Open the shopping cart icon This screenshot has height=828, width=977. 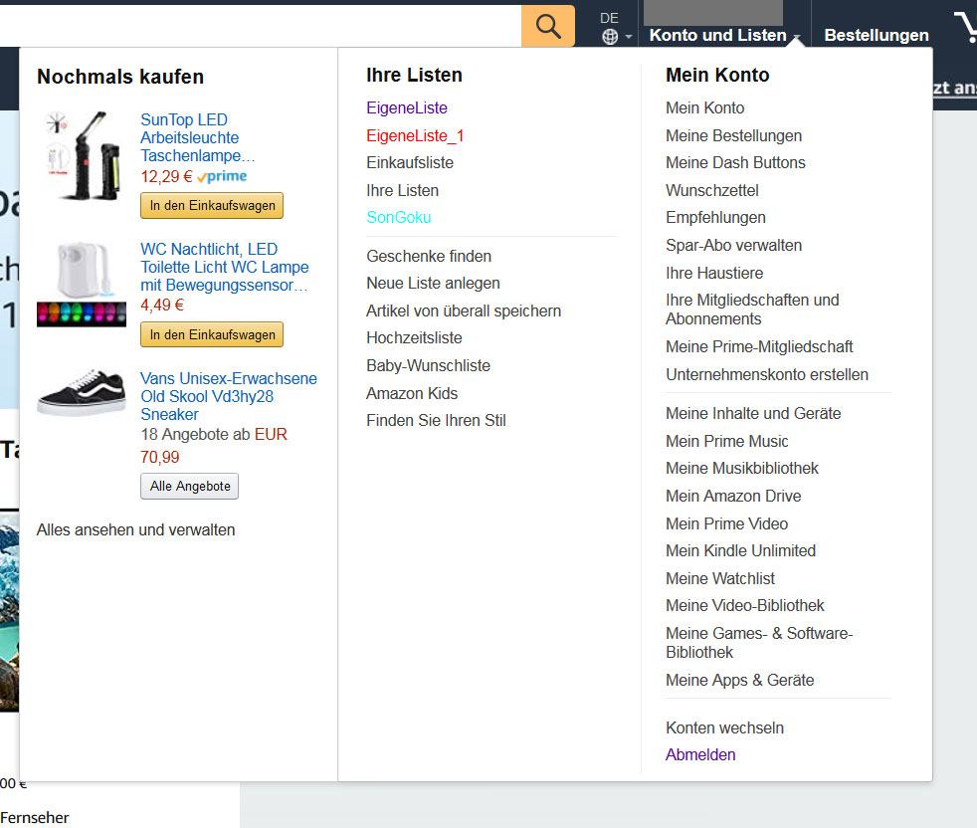(x=965, y=28)
